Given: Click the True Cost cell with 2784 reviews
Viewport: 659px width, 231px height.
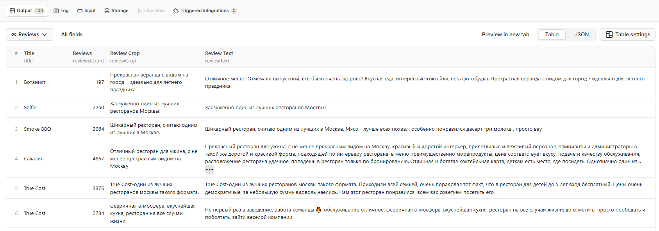Looking at the screenshot, I should coord(35,213).
